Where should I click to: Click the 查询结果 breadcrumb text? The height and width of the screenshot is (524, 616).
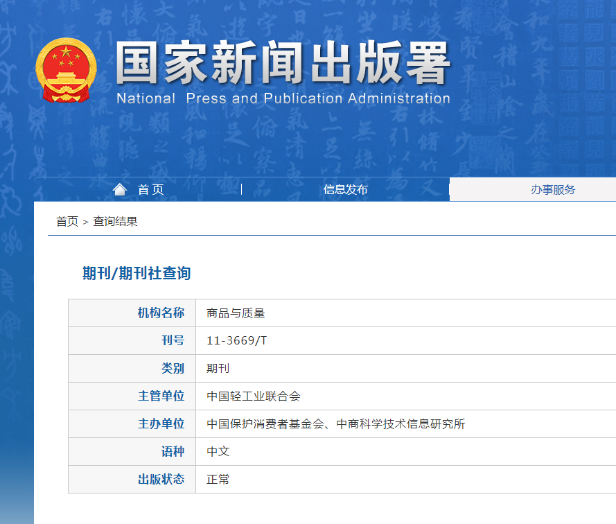coord(115,222)
